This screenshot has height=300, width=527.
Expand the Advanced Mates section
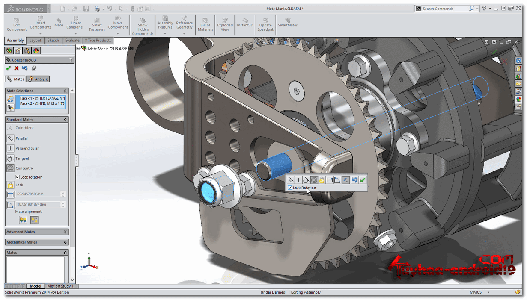coord(37,232)
